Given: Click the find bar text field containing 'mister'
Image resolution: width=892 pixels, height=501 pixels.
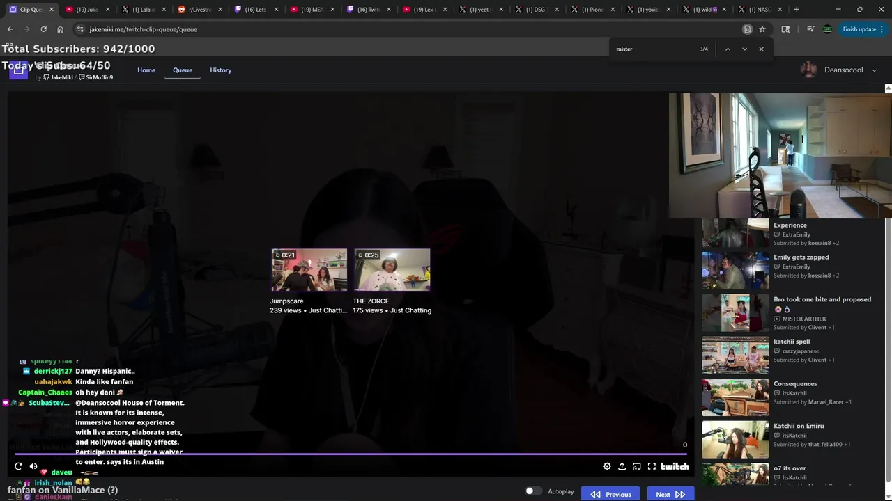Looking at the screenshot, I should coord(654,49).
